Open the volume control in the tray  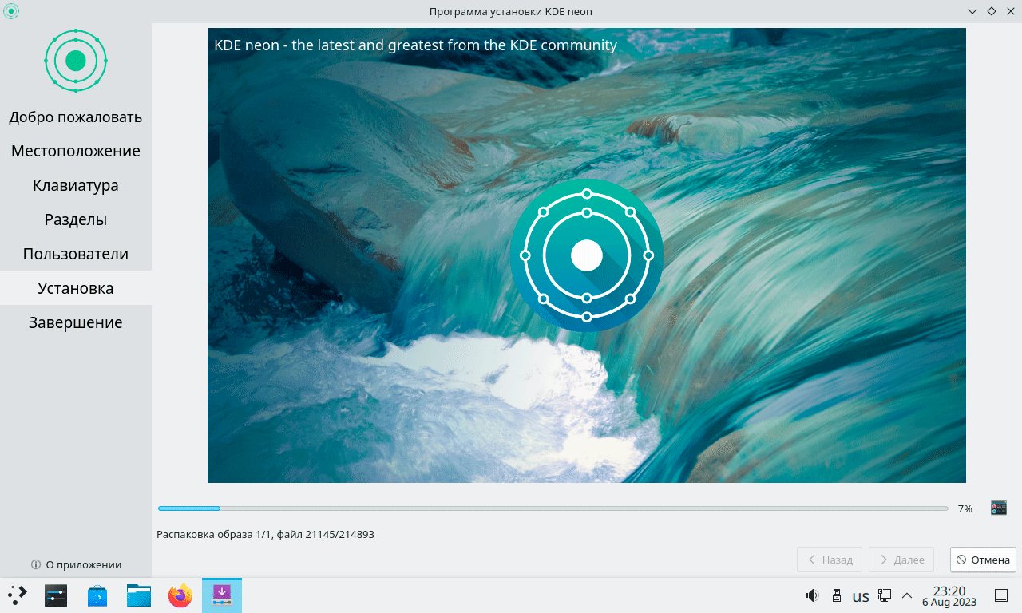(x=813, y=595)
